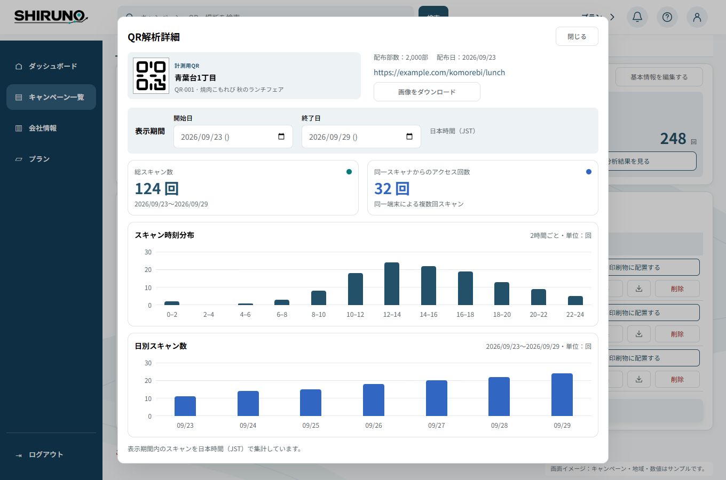Open the notifications bell icon

637,17
